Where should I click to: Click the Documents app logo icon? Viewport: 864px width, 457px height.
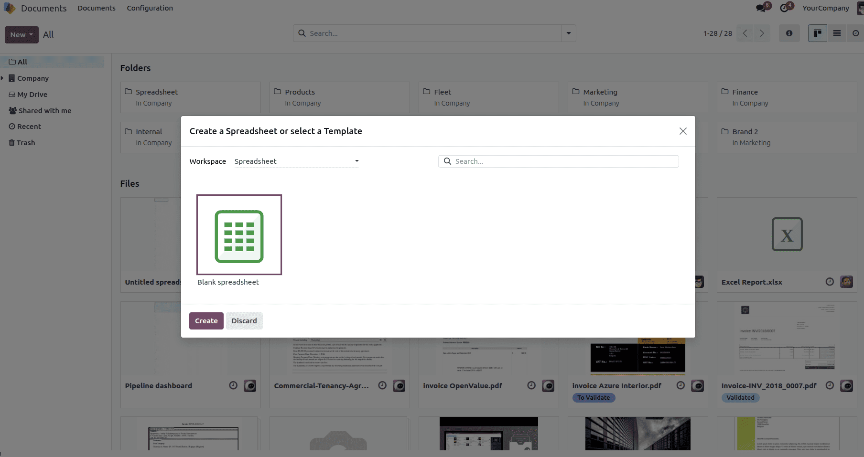10,8
